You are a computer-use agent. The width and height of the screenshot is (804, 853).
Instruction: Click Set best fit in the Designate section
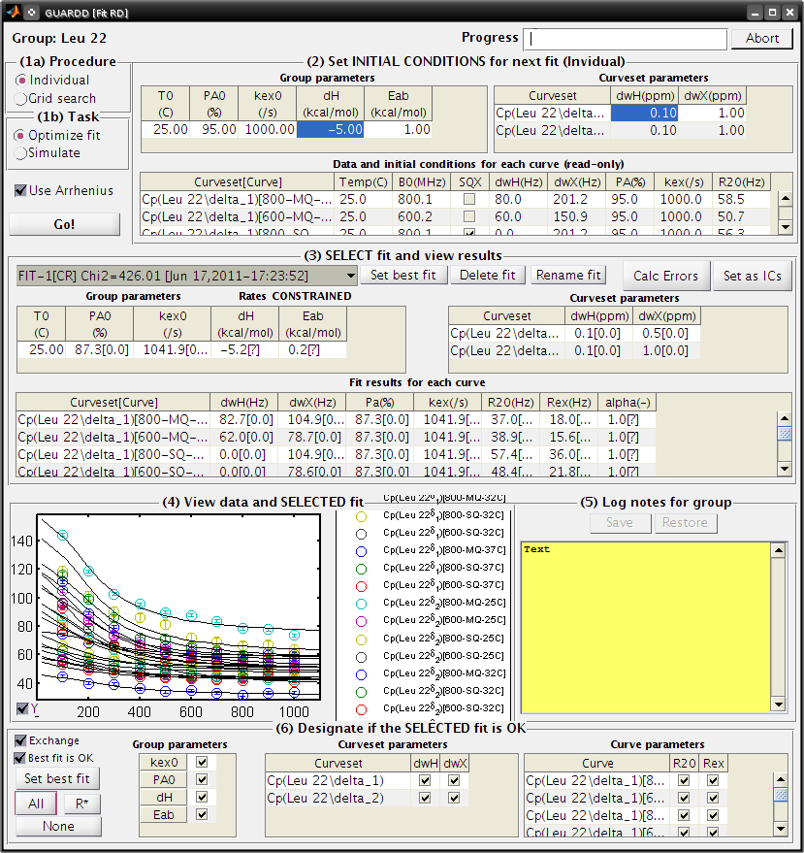click(x=57, y=778)
